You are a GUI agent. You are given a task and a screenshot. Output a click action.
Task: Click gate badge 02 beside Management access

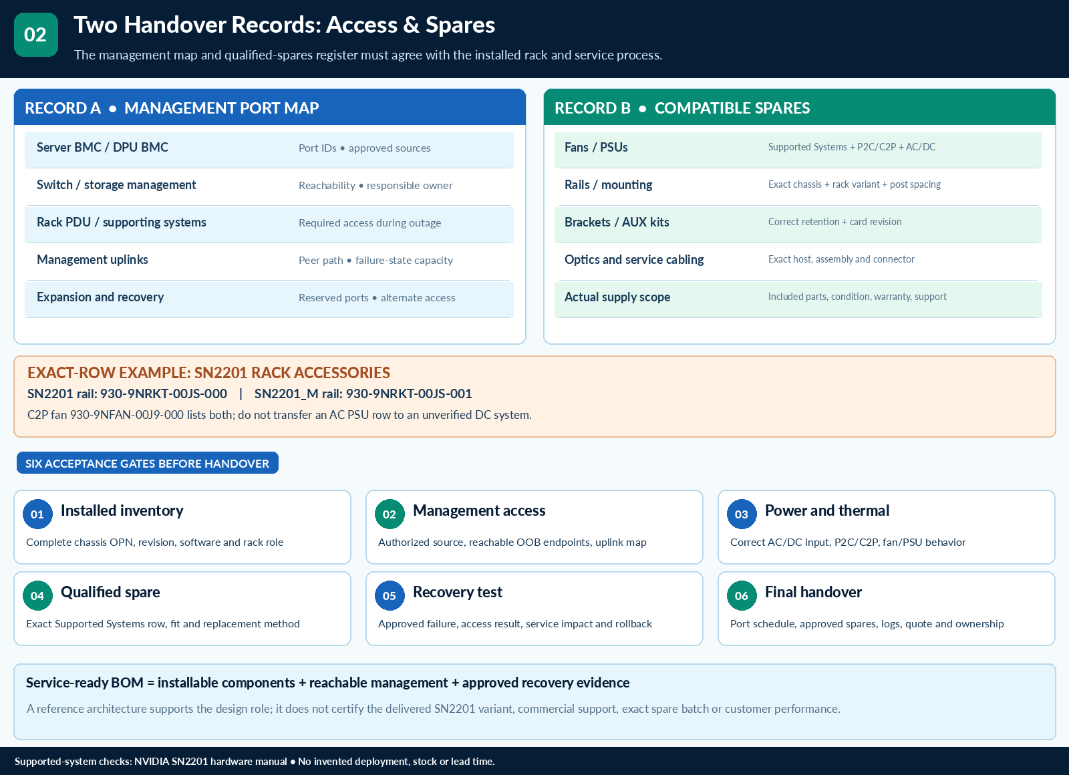pyautogui.click(x=390, y=514)
